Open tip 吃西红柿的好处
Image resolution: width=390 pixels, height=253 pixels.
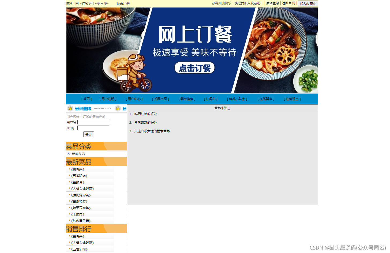tap(146, 114)
